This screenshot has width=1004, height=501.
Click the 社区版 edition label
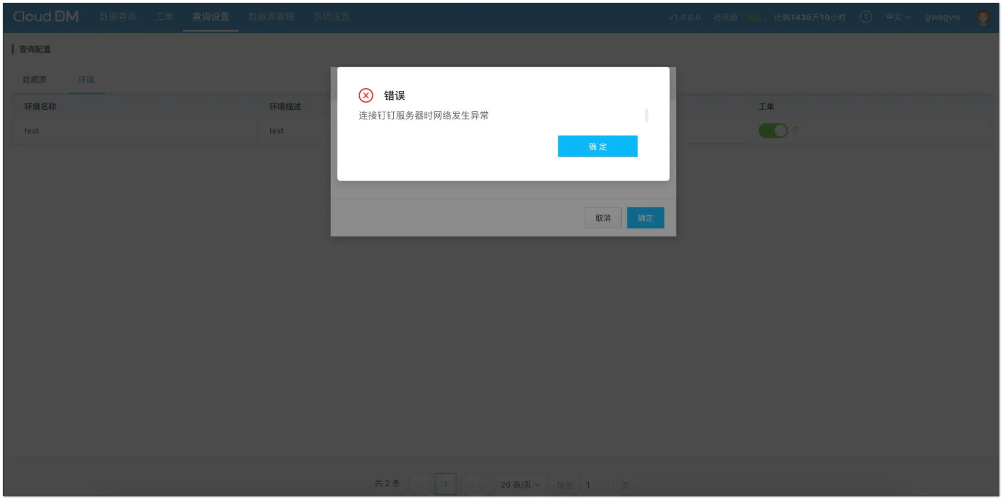click(x=725, y=17)
